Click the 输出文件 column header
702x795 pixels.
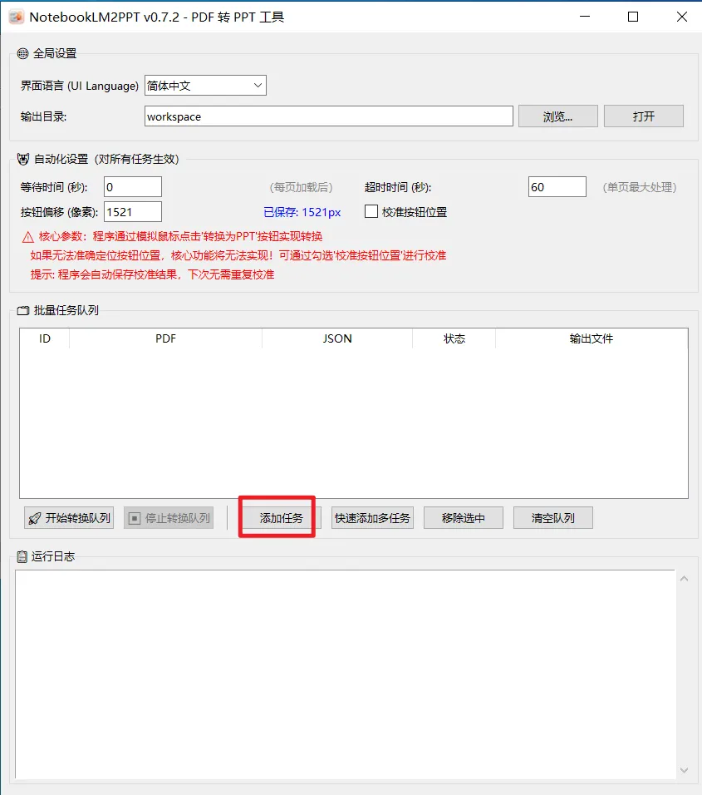[592, 338]
